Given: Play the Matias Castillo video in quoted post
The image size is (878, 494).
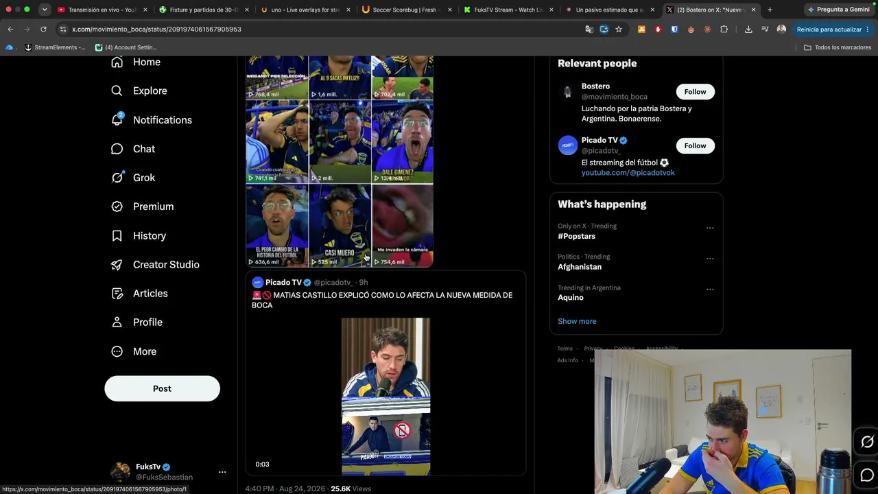Looking at the screenshot, I should tap(385, 397).
